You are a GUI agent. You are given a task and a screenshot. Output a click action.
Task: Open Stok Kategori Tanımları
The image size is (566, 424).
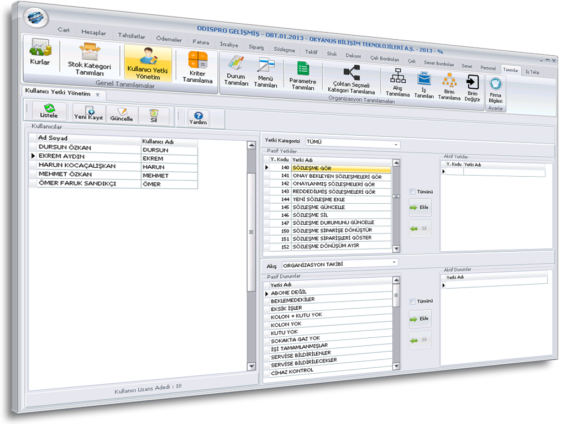[90, 59]
